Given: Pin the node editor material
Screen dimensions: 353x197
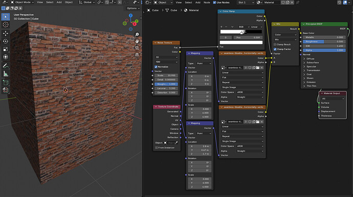Looking at the screenshot, I should [x=298, y=3].
